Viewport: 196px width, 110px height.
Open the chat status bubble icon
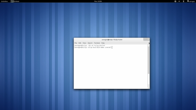click(x=188, y=1)
